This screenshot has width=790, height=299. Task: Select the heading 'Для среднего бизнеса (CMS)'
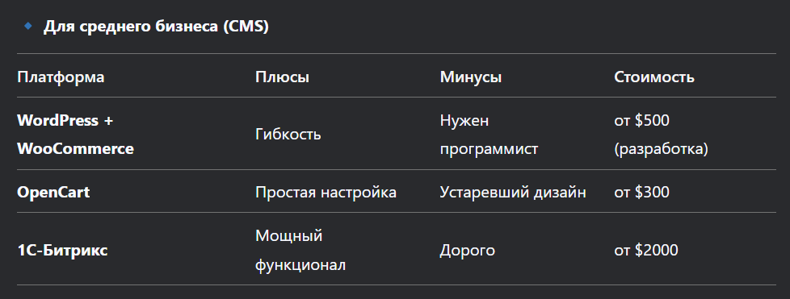(x=156, y=27)
